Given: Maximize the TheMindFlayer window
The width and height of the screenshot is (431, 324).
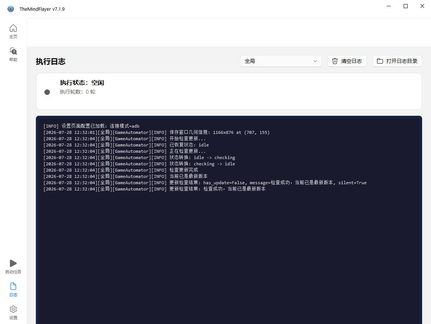Looking at the screenshot, I should pos(405,6).
